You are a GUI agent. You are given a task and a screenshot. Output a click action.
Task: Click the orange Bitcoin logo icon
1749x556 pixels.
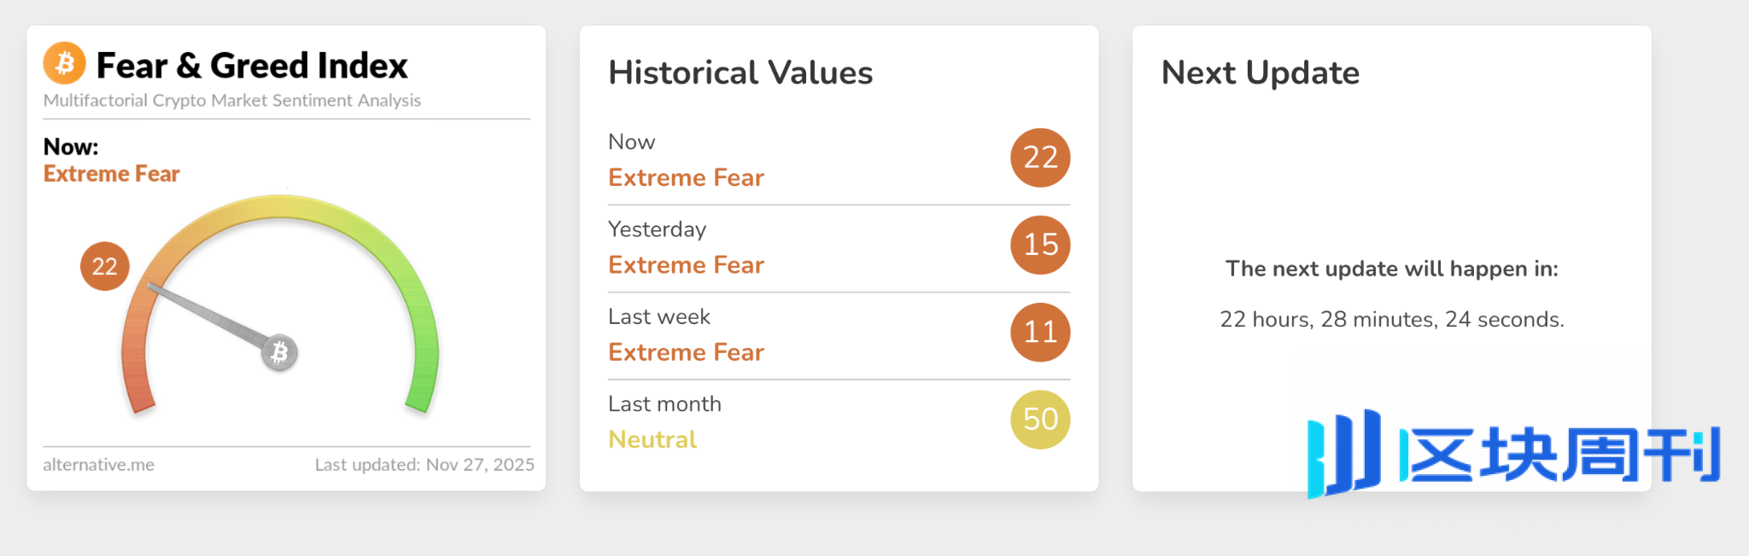click(x=64, y=63)
